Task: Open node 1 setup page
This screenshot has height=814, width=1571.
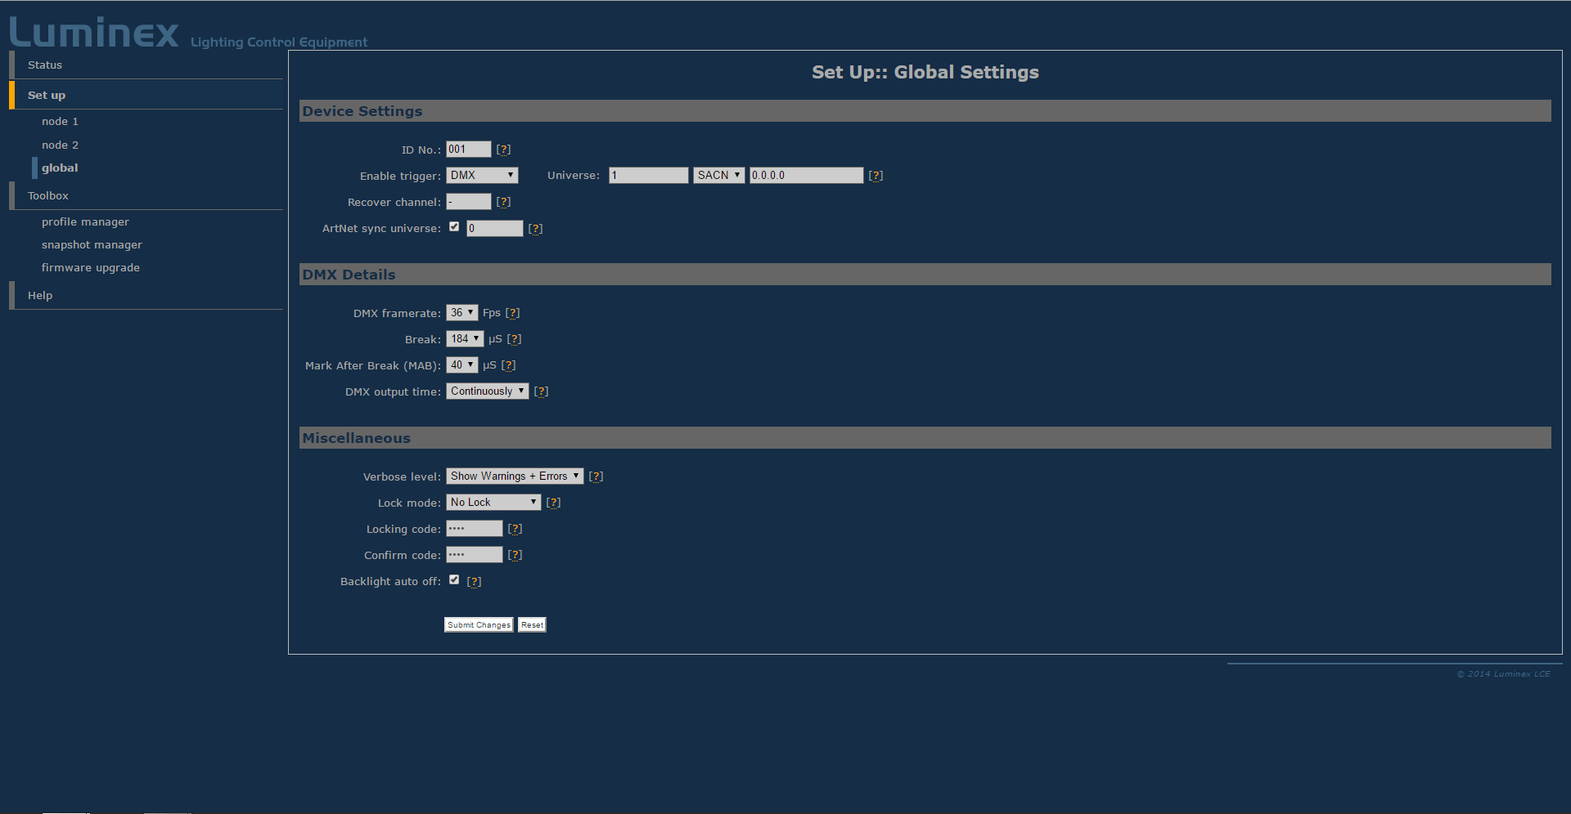Action: coord(60,122)
